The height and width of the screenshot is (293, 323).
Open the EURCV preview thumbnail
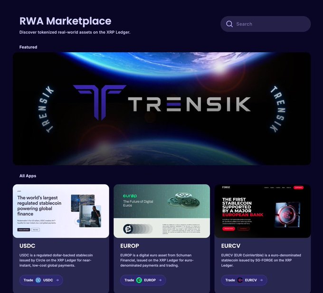[263, 211]
